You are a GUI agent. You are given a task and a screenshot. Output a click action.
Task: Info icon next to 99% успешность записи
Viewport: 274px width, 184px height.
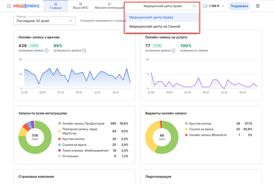[x=84, y=50]
